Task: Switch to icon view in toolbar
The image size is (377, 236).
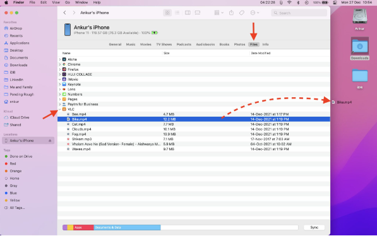Action: [167, 13]
